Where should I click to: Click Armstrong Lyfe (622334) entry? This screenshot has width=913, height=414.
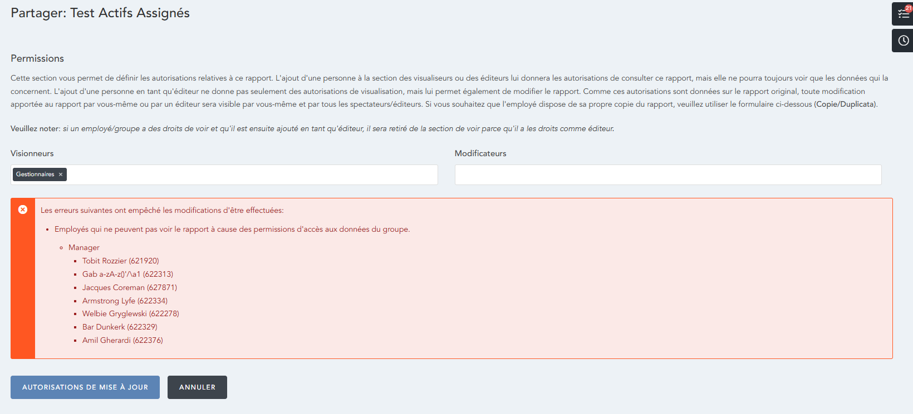click(125, 301)
